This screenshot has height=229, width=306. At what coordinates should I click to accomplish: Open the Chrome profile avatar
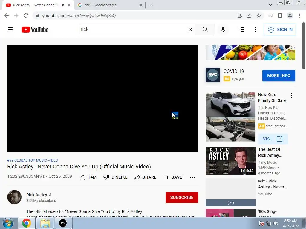(x=290, y=16)
